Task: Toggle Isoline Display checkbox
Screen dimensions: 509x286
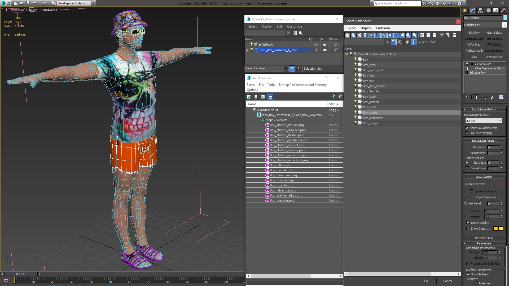Action: [468, 222]
